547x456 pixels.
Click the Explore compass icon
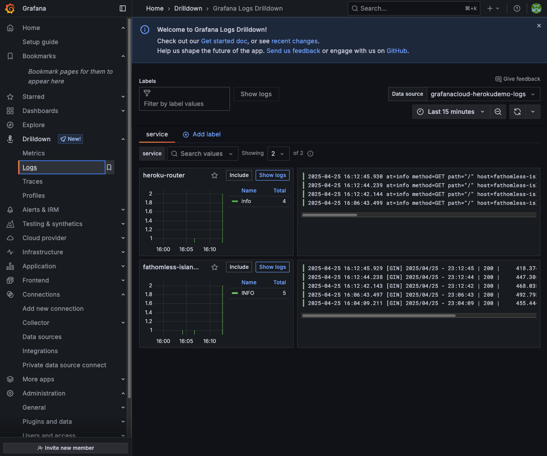(10, 125)
